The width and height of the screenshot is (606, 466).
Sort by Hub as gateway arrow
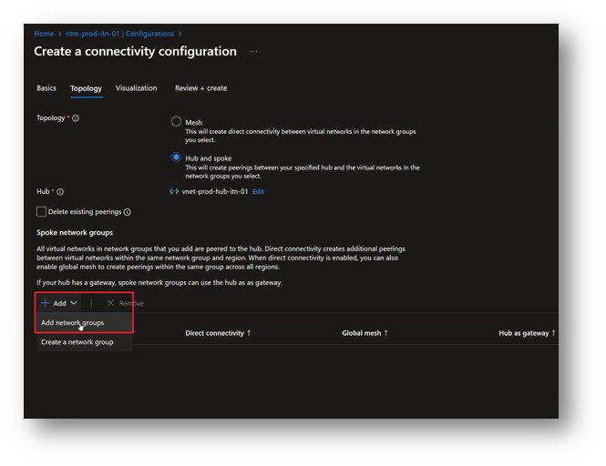[553, 333]
